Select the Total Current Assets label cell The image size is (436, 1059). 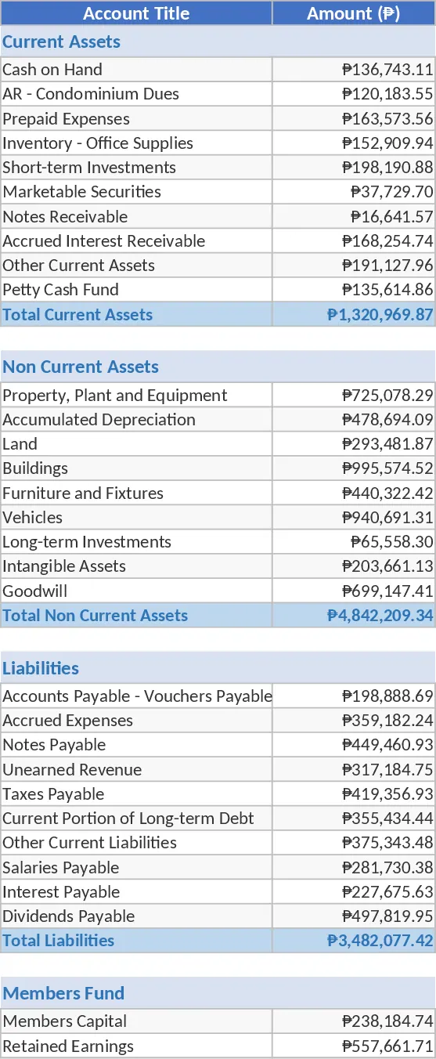tap(136, 314)
